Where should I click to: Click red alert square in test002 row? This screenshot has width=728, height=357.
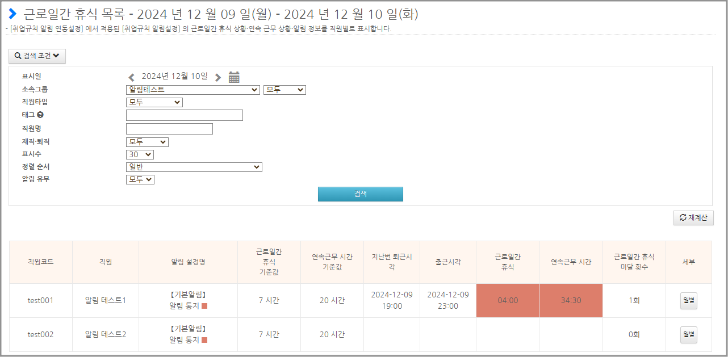click(204, 340)
